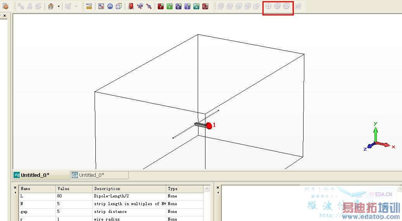Screen dimensions: 402x221
Task: Click the grayed new-object plus icon
Action: coord(68,6)
